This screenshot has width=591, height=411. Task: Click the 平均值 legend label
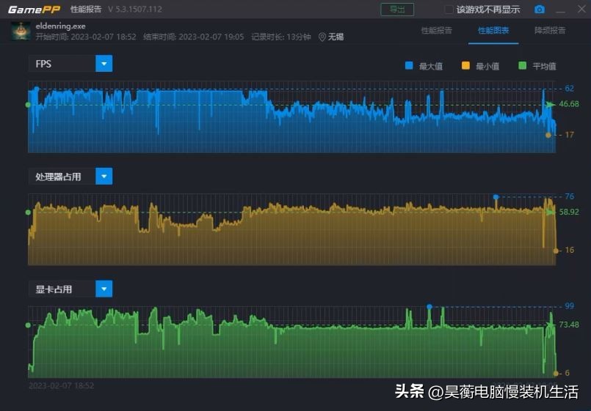[x=544, y=66]
